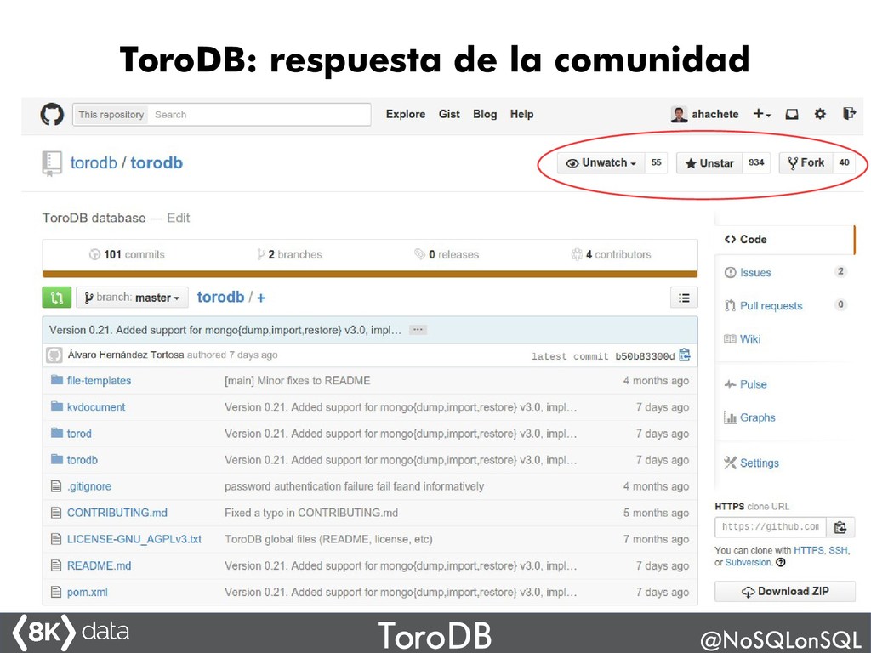Viewport: 871px width, 653px height.
Task: Open the Issues sidebar tab
Action: [x=784, y=273]
